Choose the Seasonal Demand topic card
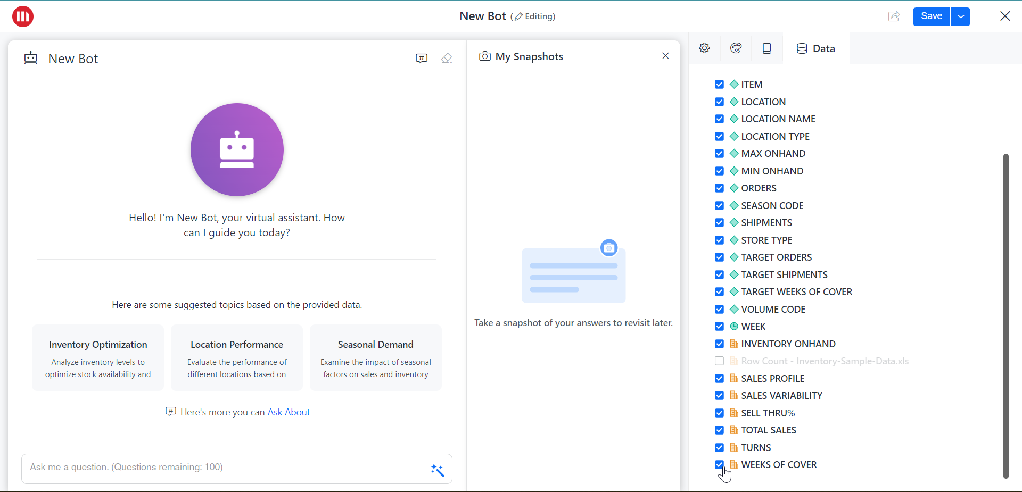The width and height of the screenshot is (1022, 492). click(375, 358)
